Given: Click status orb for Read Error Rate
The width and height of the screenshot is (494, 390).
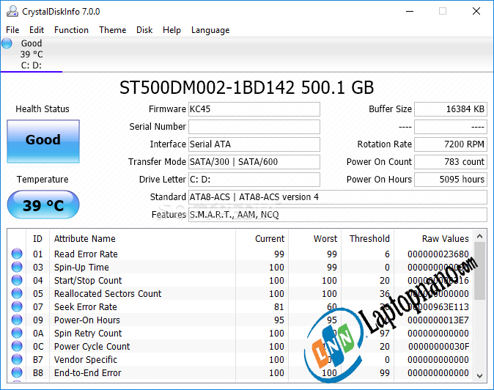Looking at the screenshot, I should tap(17, 254).
